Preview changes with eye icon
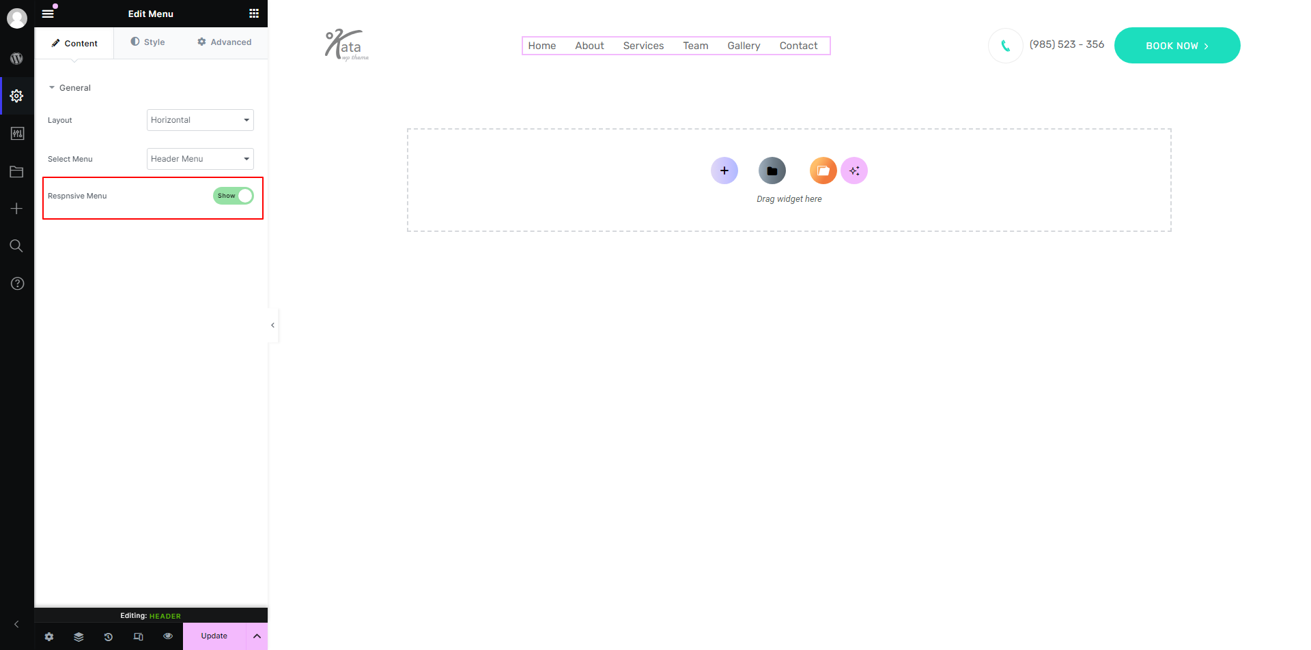 tap(168, 636)
